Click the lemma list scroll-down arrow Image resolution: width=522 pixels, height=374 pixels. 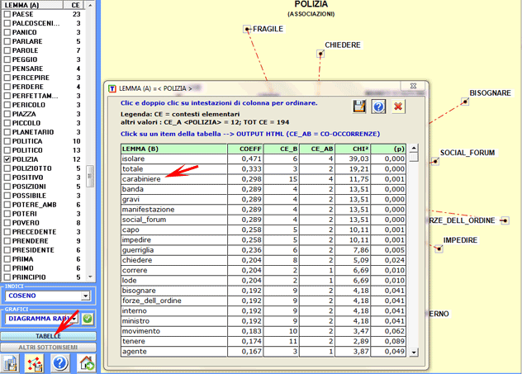click(90, 277)
